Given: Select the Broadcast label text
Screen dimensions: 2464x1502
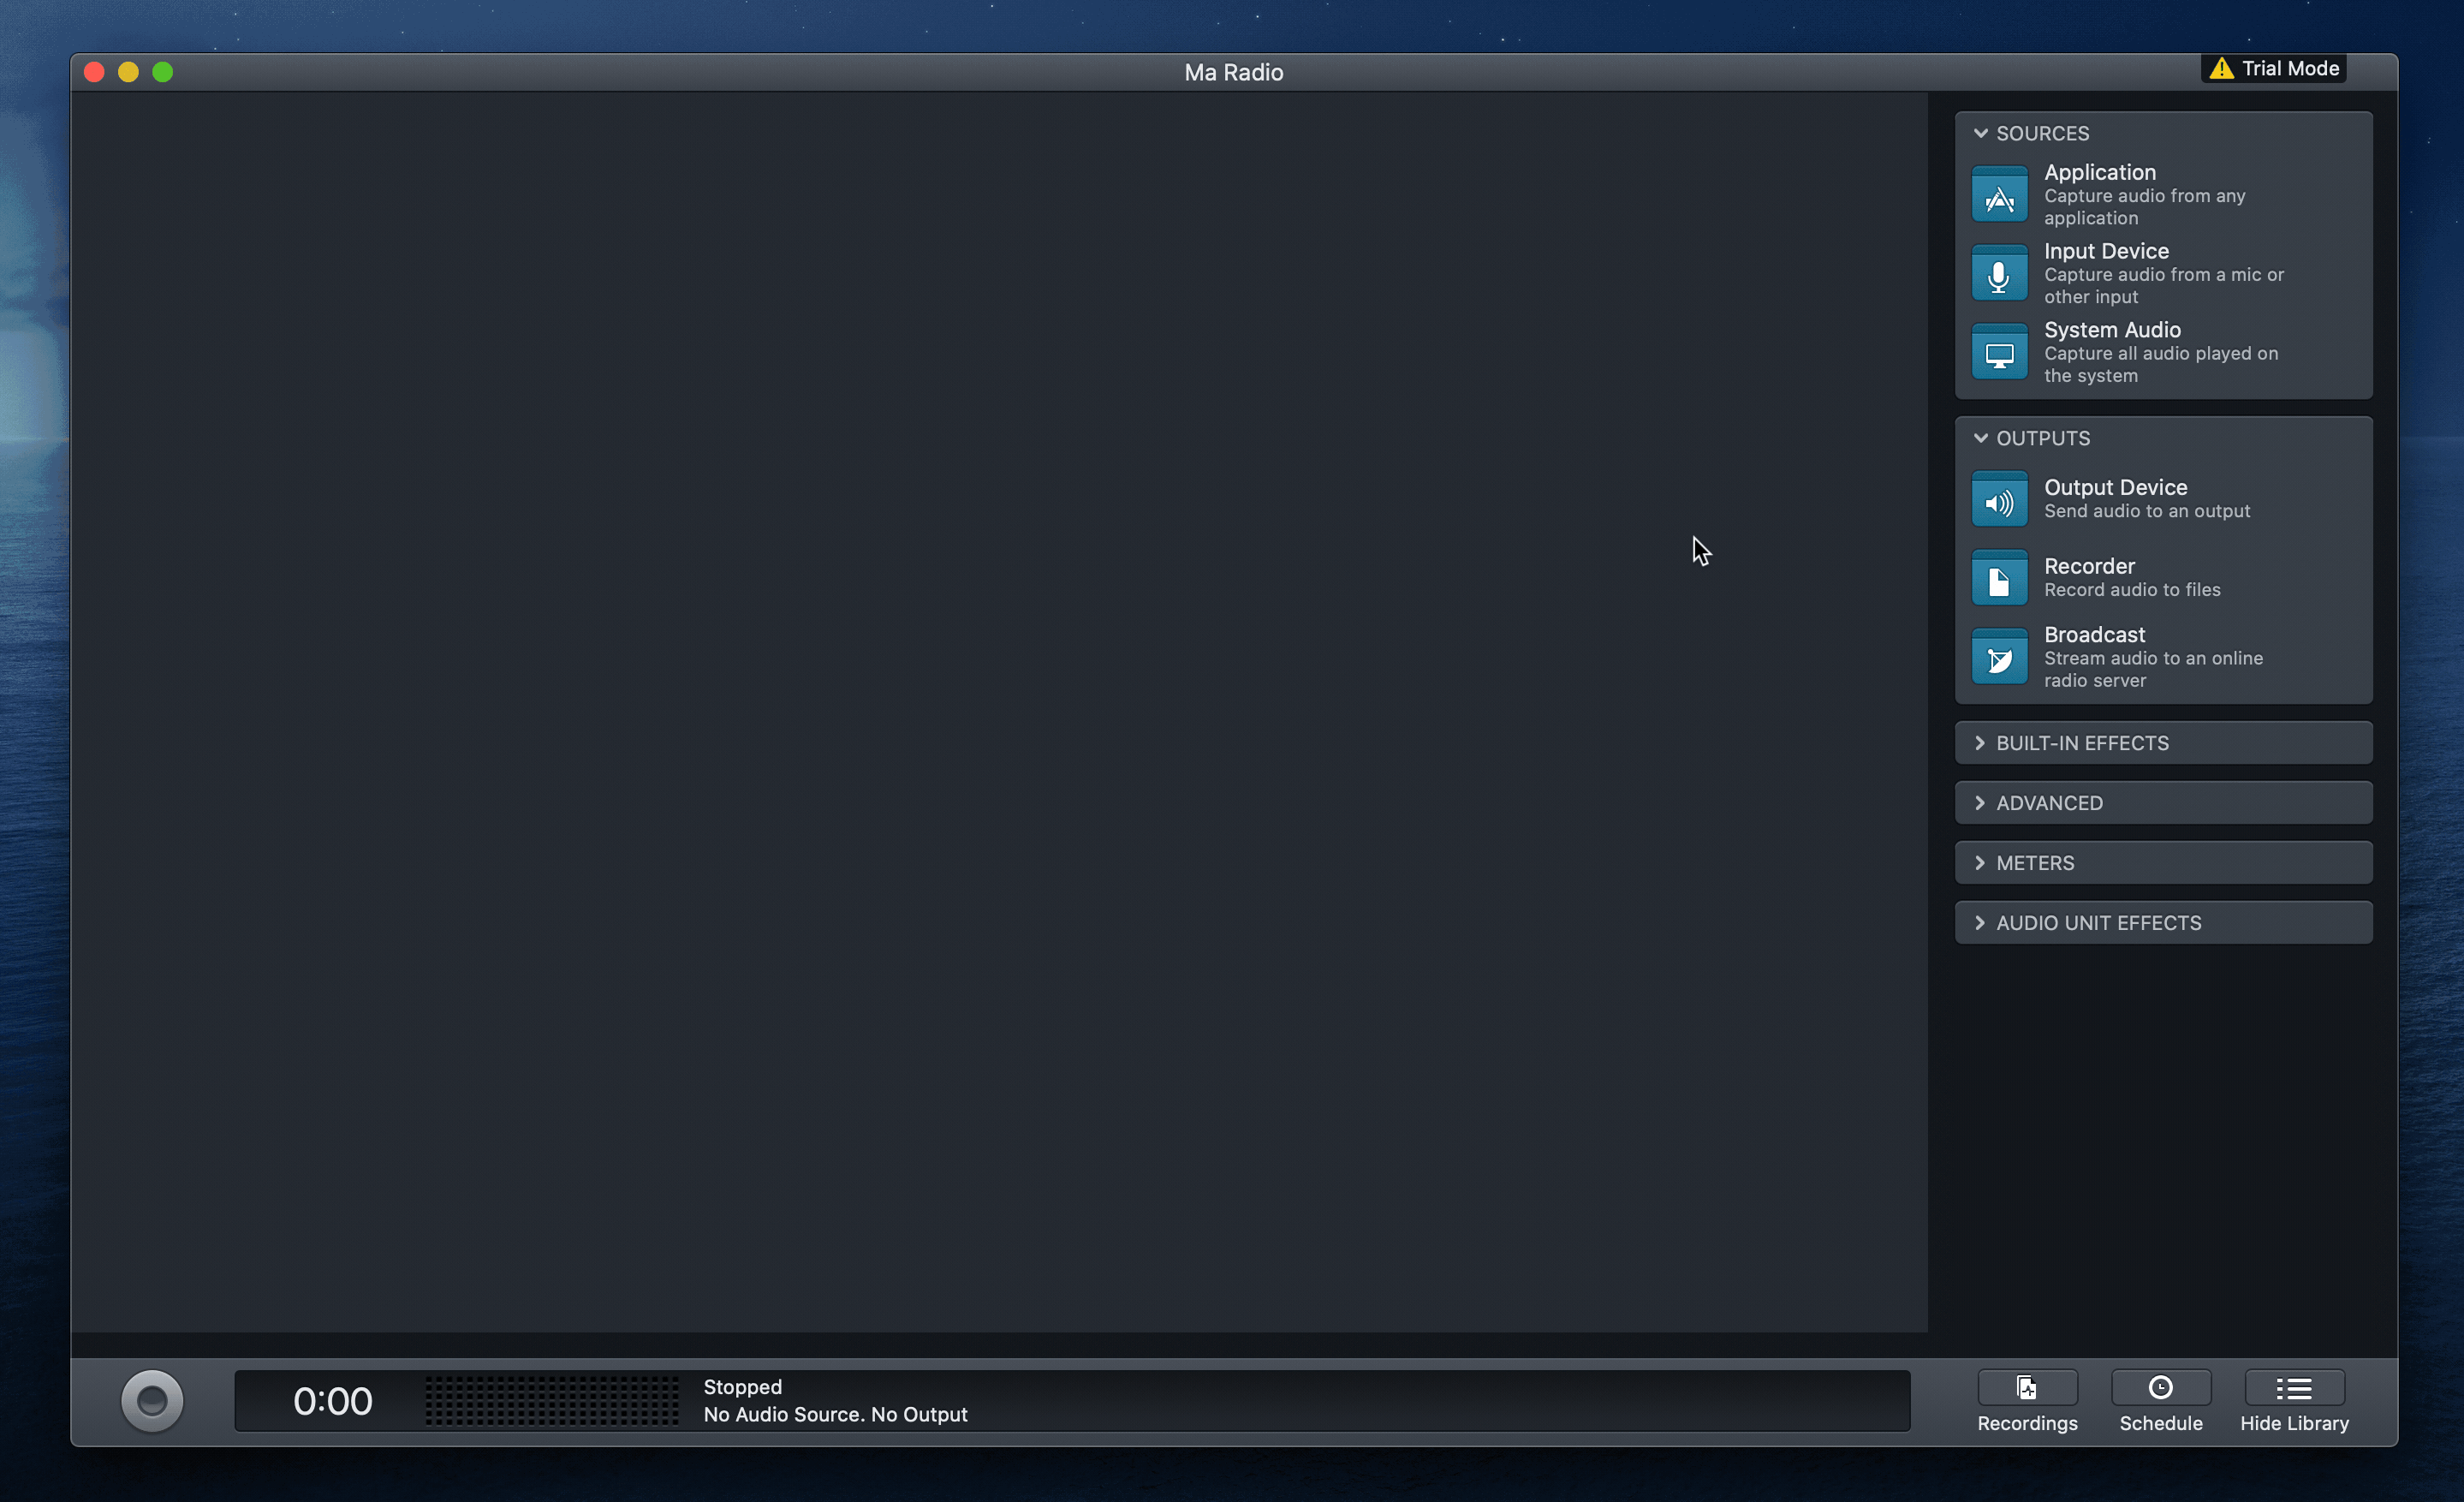Looking at the screenshot, I should [x=2094, y=635].
